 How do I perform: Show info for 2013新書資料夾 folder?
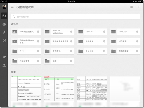click(38, 32)
